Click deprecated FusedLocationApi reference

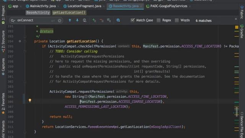click(x=103, y=127)
